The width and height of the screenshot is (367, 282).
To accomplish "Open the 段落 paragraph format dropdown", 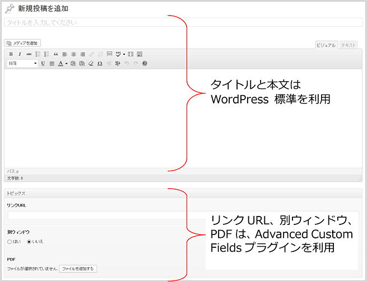I will pos(22,64).
